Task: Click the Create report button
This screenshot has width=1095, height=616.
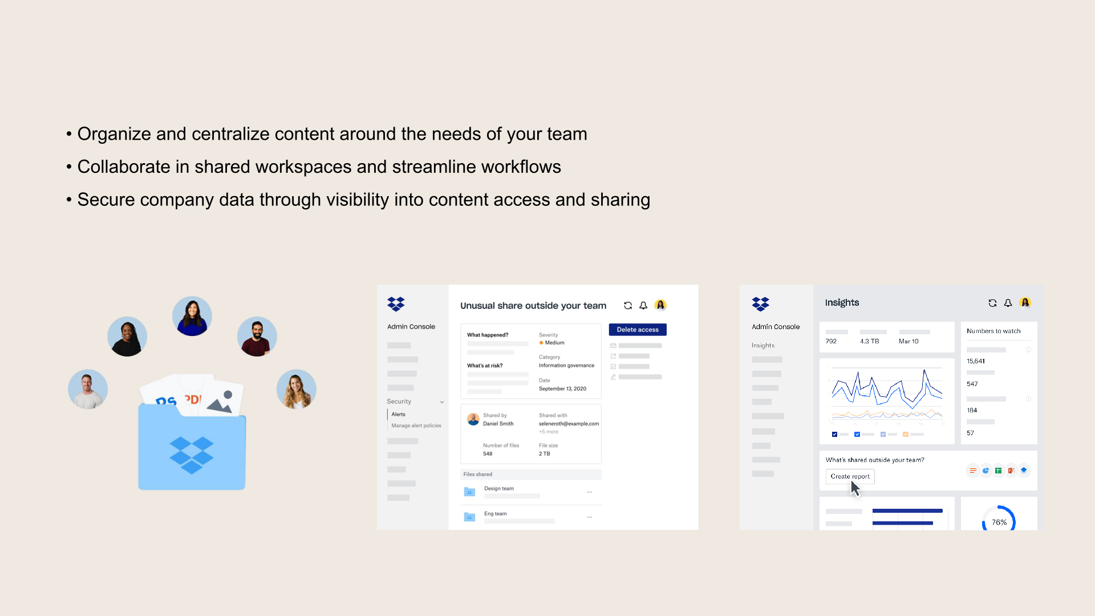Action: pyautogui.click(x=849, y=476)
